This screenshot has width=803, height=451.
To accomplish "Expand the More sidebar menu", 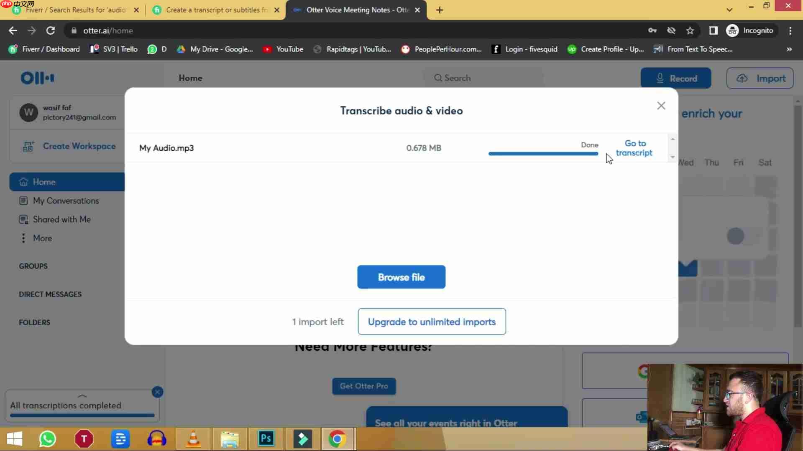I will 36,238.
